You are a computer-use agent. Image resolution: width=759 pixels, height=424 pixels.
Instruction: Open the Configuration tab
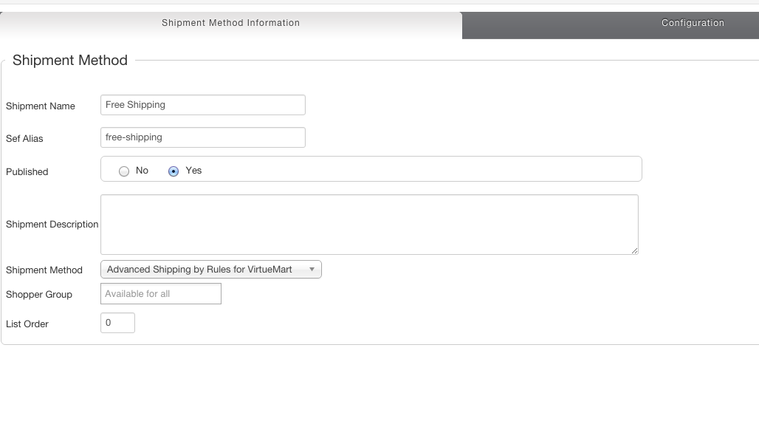click(692, 23)
